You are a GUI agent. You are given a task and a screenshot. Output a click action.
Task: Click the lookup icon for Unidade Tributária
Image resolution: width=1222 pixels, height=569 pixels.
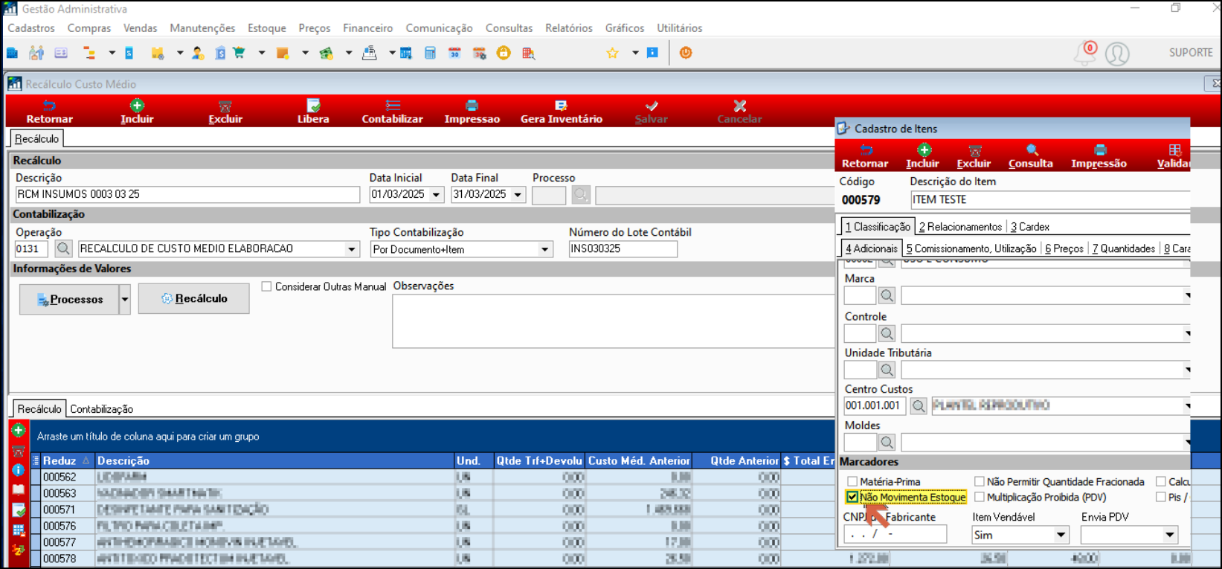[887, 369]
